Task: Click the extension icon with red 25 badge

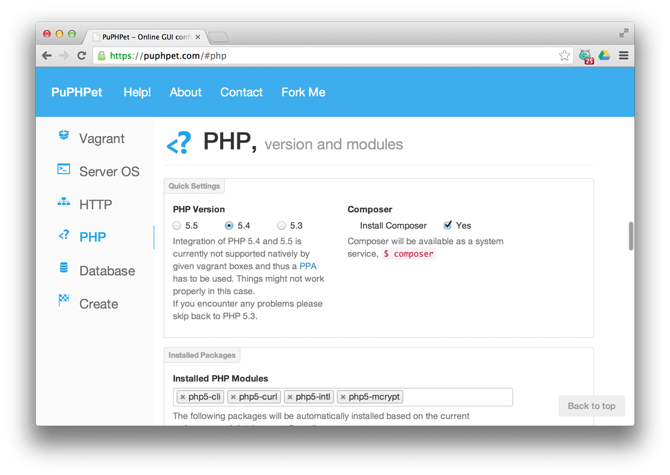Action: (584, 55)
